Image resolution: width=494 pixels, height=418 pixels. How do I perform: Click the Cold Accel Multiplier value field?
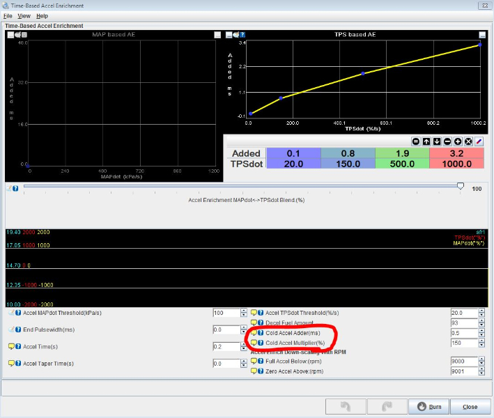[463, 343]
